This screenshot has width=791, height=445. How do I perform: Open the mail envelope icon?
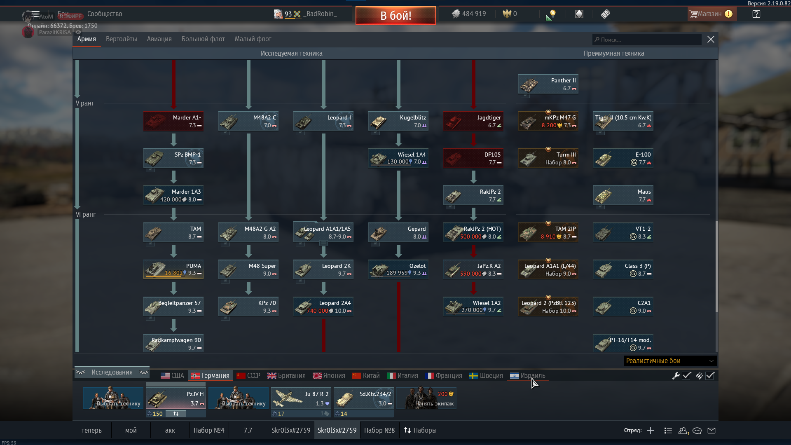tap(711, 431)
